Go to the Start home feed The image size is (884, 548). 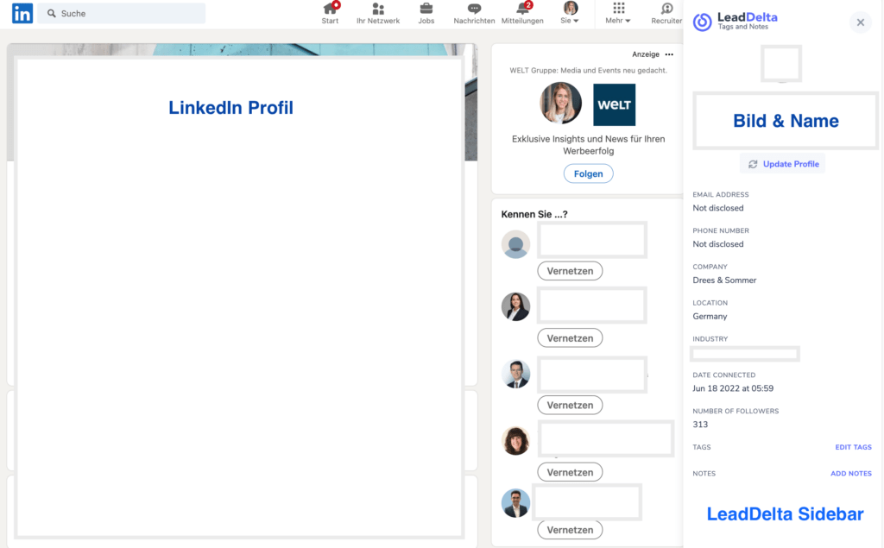[331, 13]
